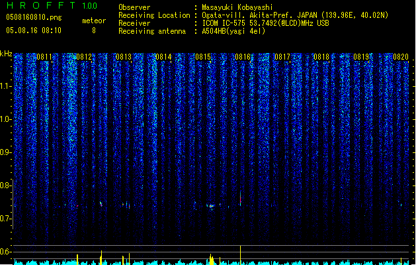This screenshot has width=416, height=265.
Task: Select the location text Ogata-vill. Akita-Pref. JAPAN
Action: (259, 15)
